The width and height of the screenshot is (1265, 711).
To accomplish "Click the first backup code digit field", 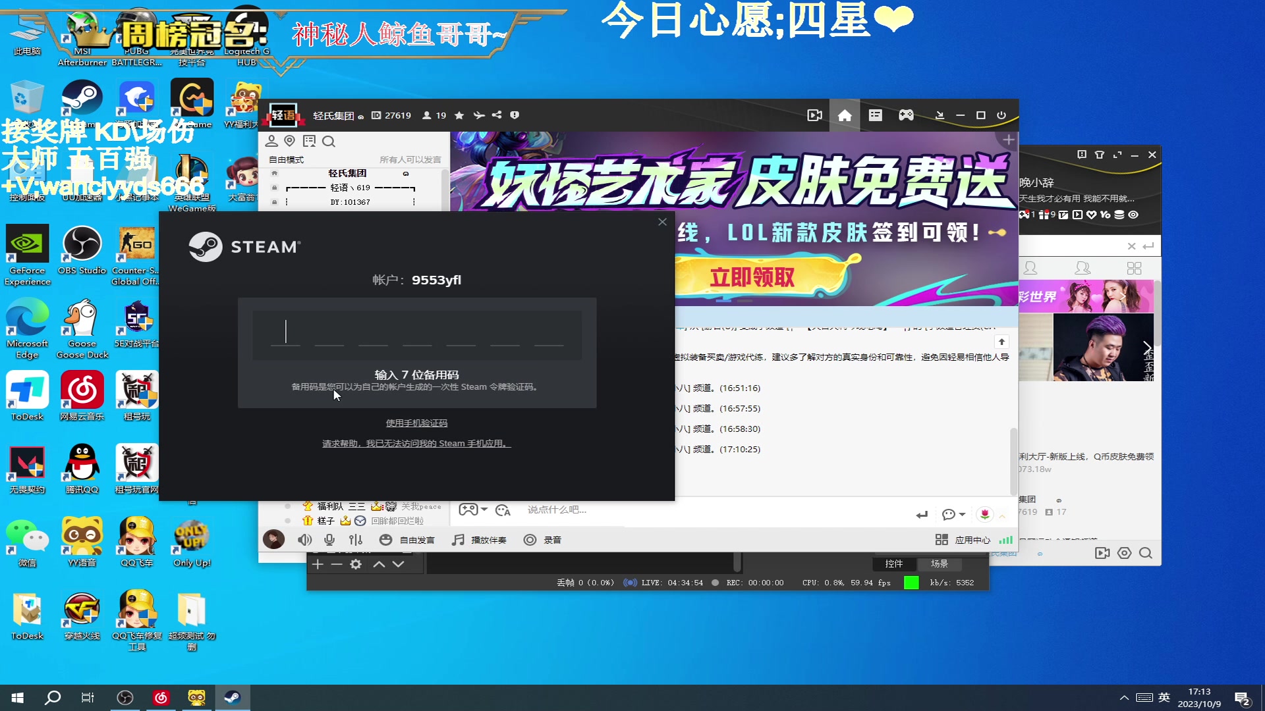I will pos(285,332).
